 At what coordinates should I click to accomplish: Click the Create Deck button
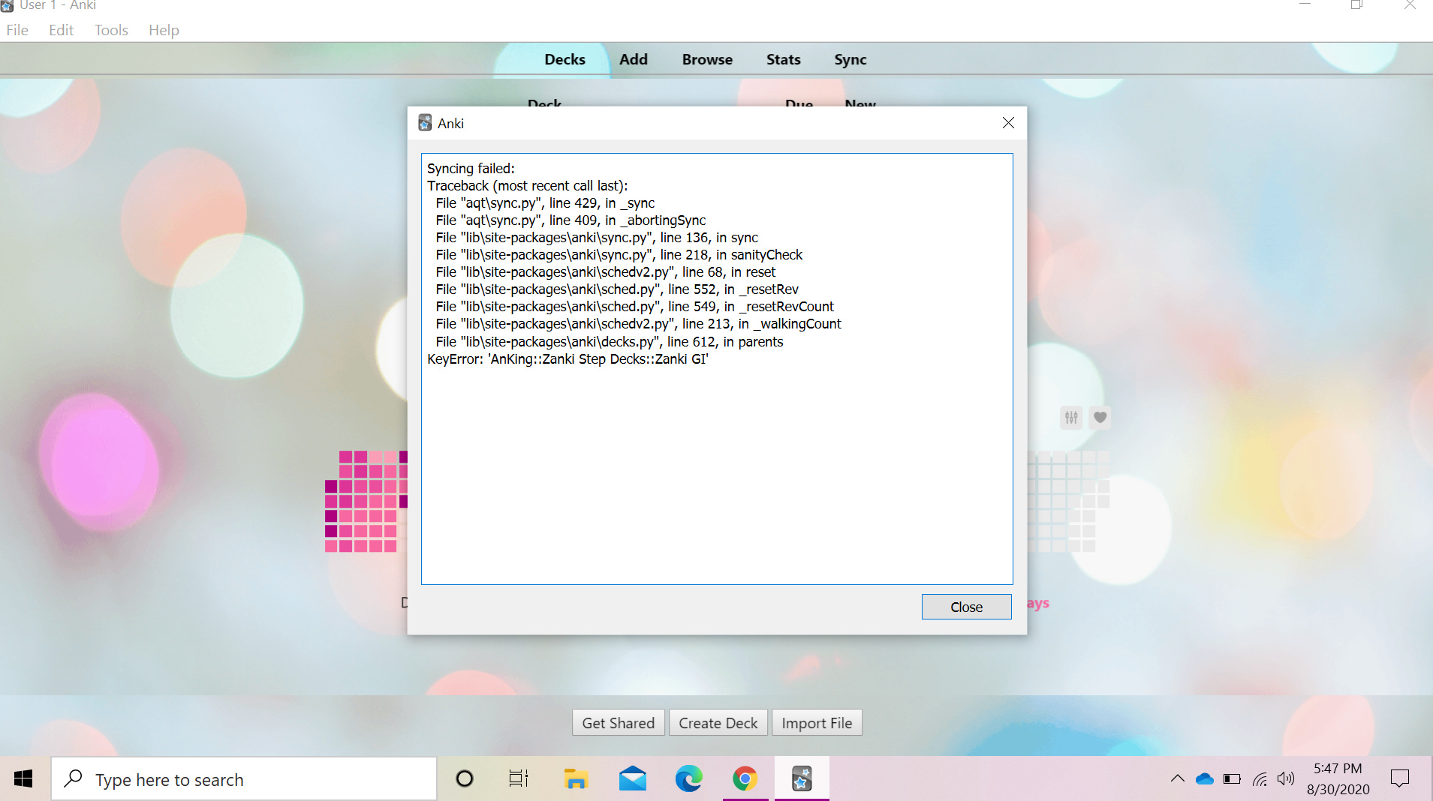718,723
